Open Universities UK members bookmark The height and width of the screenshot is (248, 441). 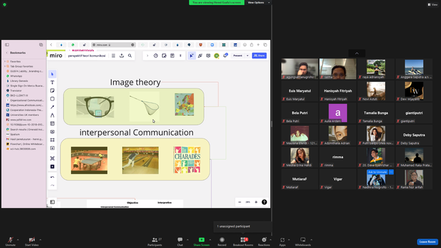click(25, 115)
